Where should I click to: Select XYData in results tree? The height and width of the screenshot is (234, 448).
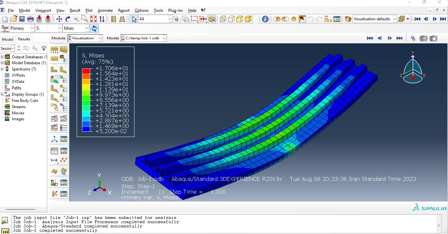tap(18, 82)
